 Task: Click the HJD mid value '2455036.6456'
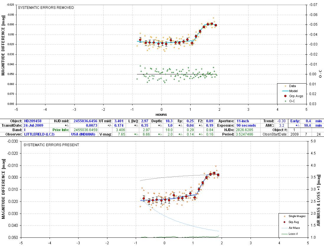point(85,121)
